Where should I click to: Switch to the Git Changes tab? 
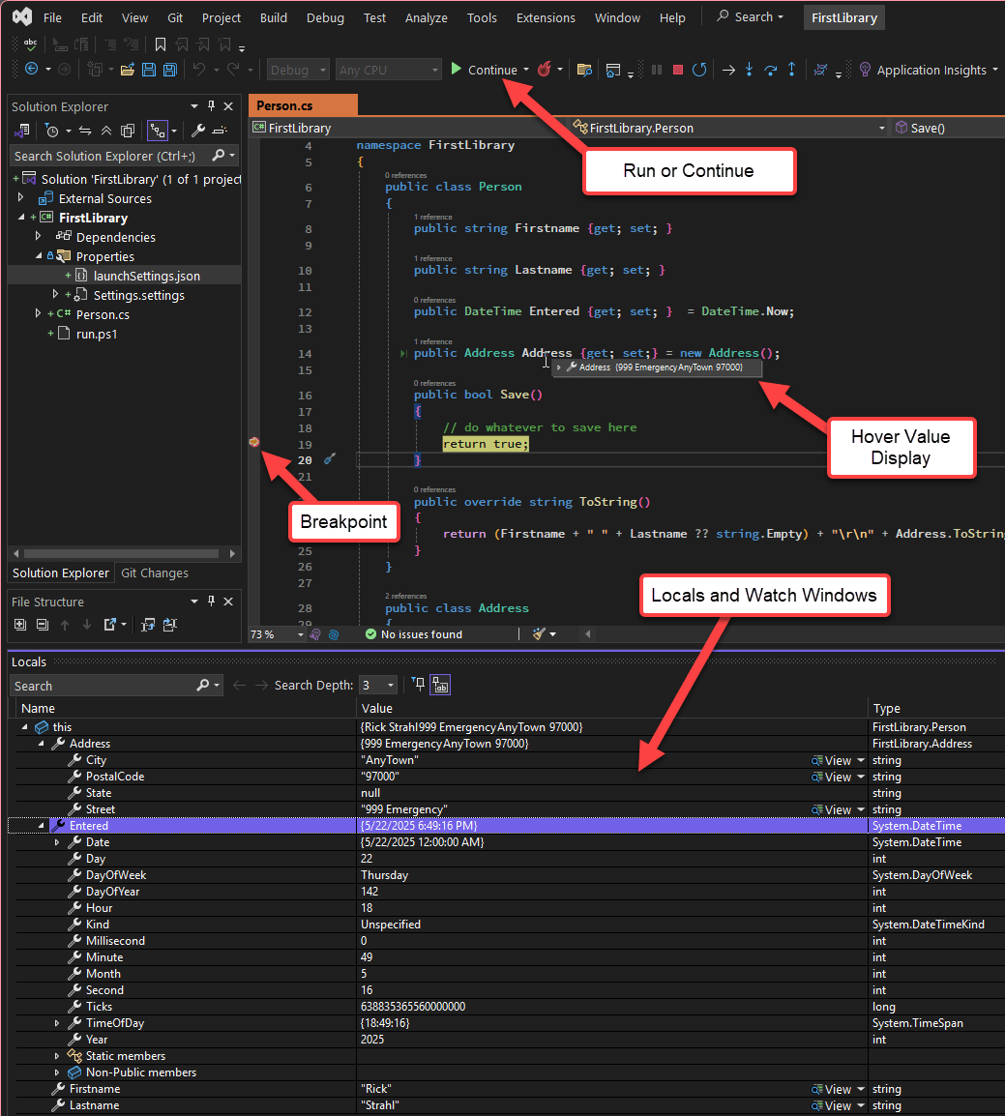(155, 573)
